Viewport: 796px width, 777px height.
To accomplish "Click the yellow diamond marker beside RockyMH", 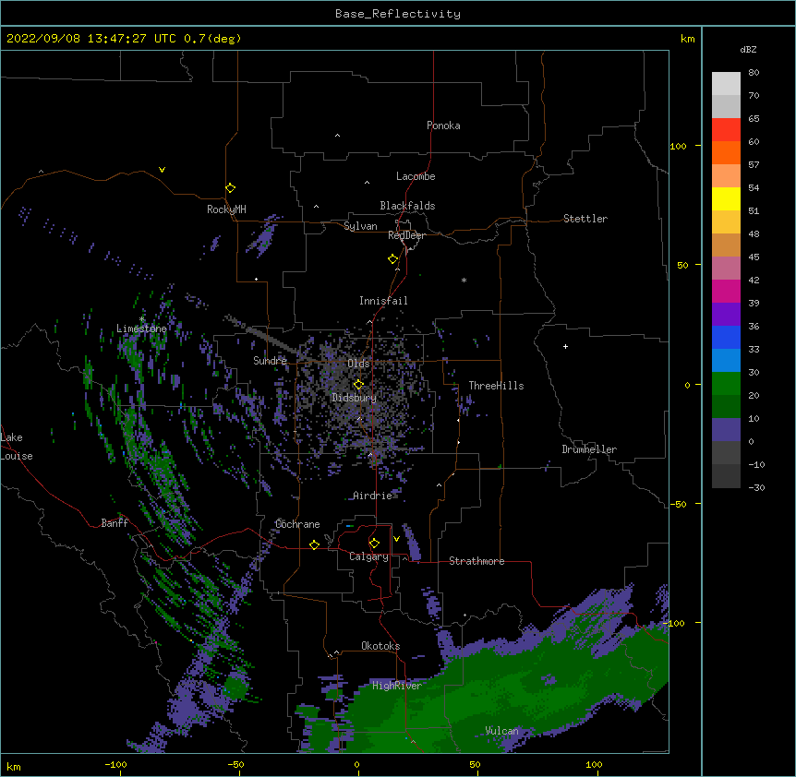I will point(231,188).
